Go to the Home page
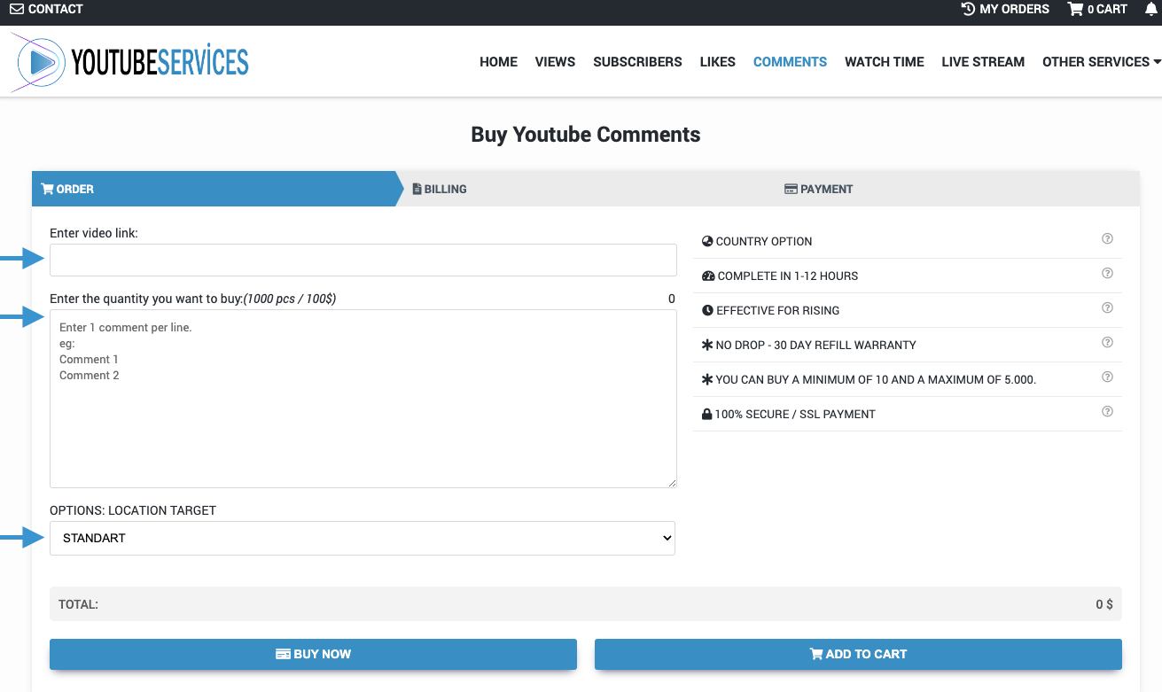The height and width of the screenshot is (692, 1162). point(498,62)
